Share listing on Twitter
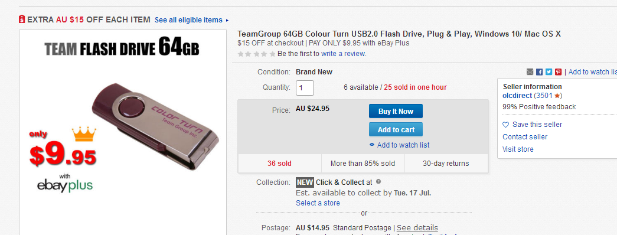Screen dimensions: 617x235 pyautogui.click(x=549, y=72)
